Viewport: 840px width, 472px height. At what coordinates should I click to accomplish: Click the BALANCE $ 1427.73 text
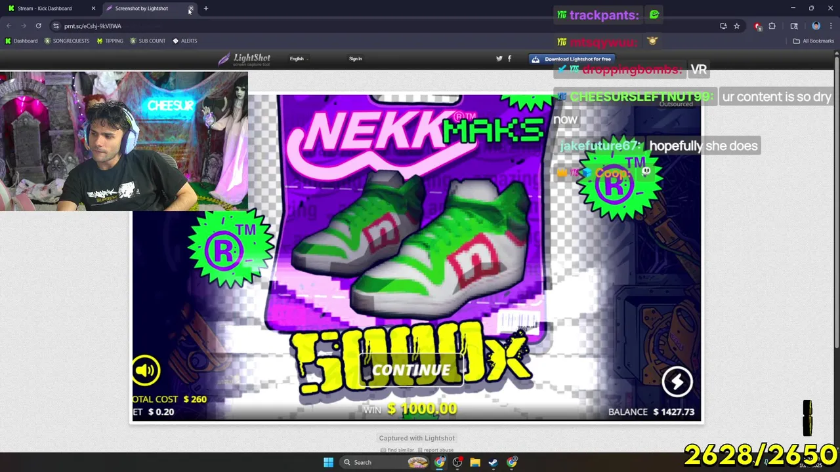650,412
